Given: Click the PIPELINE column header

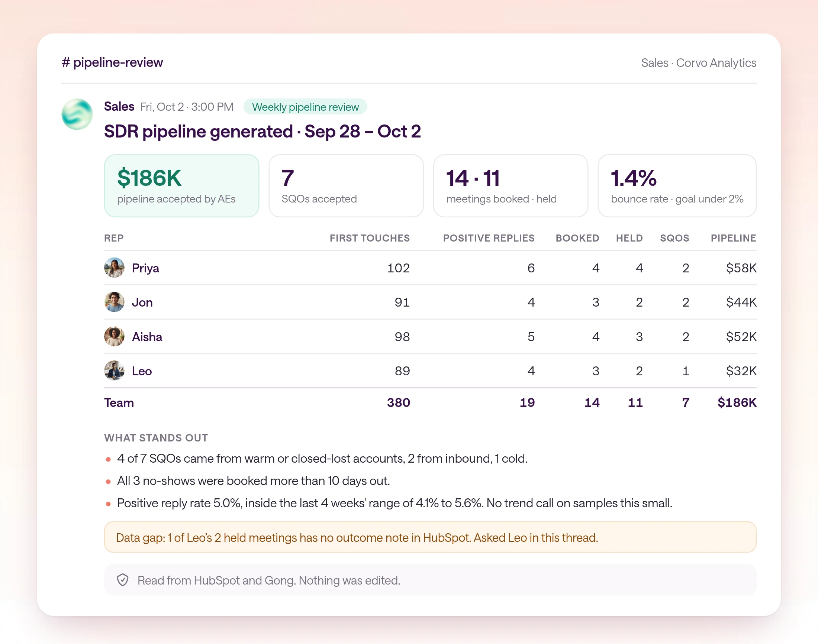Looking at the screenshot, I should [734, 238].
